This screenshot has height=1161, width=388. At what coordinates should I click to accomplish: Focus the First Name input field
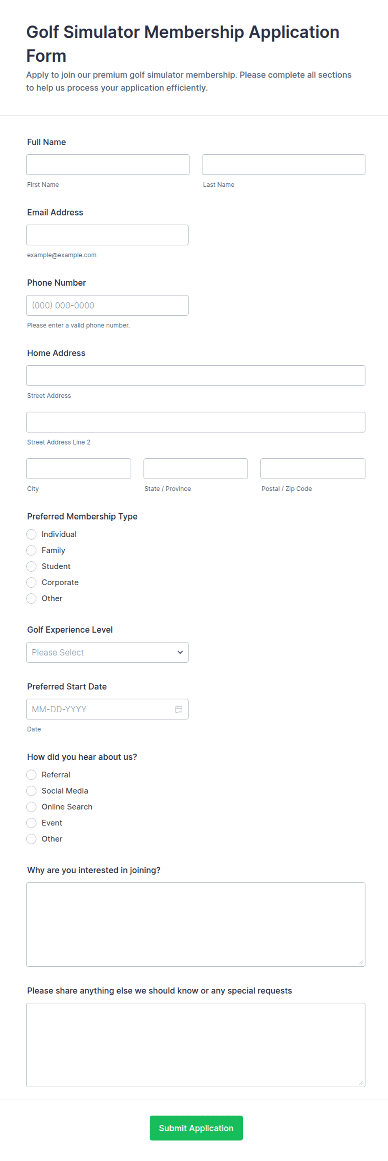point(108,164)
